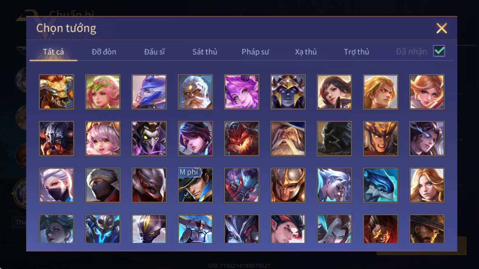
Task: Pick the hero labeled M phí
Action: pos(195,185)
